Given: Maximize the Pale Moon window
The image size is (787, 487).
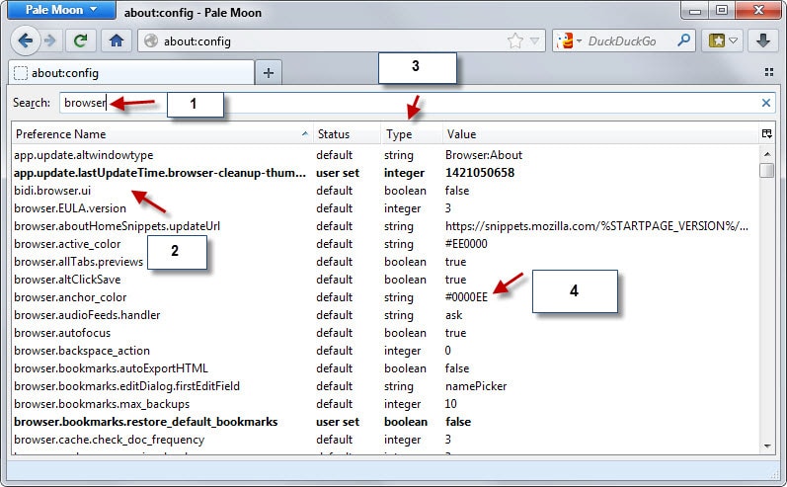Looking at the screenshot, I should (721, 10).
